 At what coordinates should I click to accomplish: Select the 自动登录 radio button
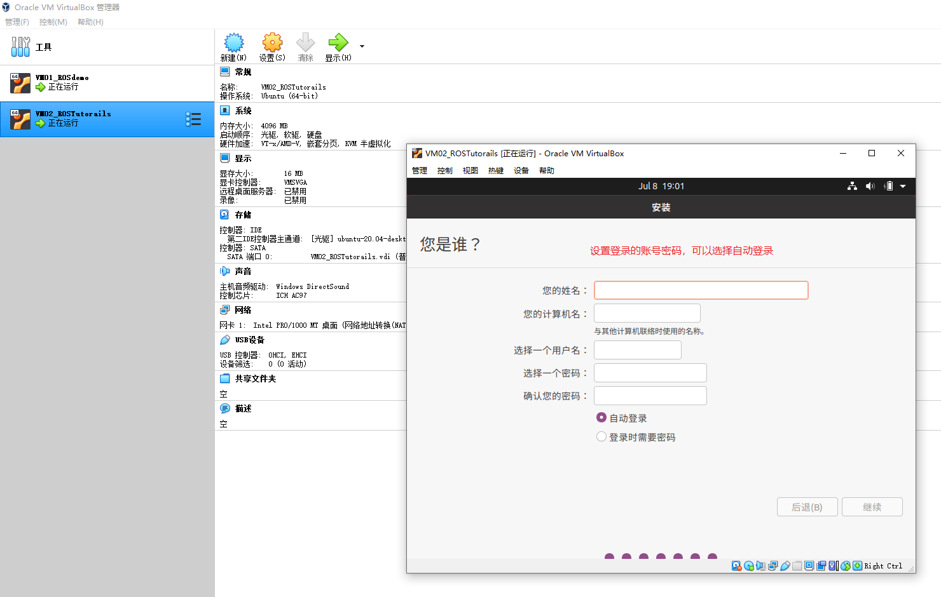click(601, 417)
